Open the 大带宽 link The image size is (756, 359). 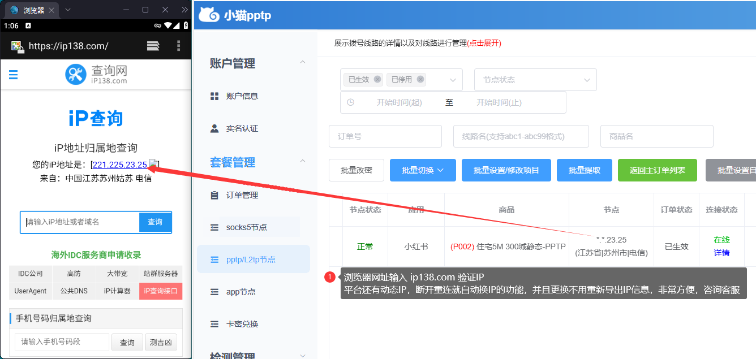tap(117, 274)
